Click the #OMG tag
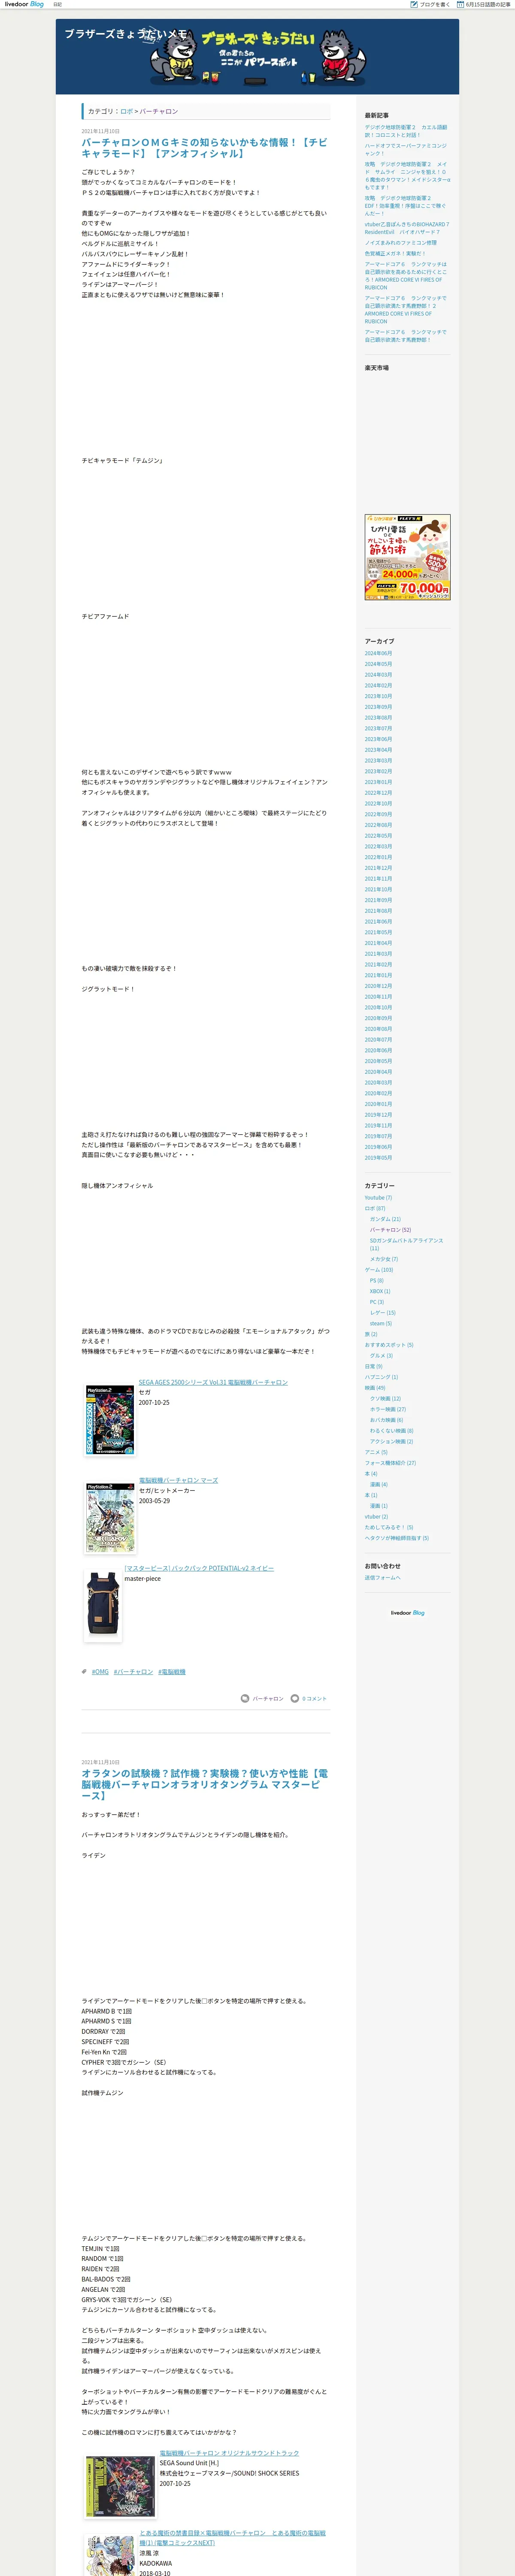The width and height of the screenshot is (515, 2576). (x=100, y=1672)
